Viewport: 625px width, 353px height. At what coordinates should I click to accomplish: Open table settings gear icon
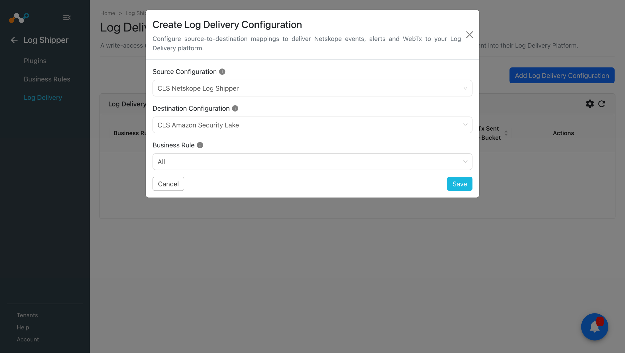[590, 104]
